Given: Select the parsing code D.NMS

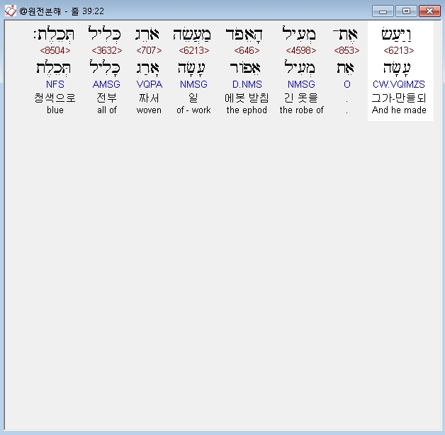Looking at the screenshot, I should (x=247, y=84).
